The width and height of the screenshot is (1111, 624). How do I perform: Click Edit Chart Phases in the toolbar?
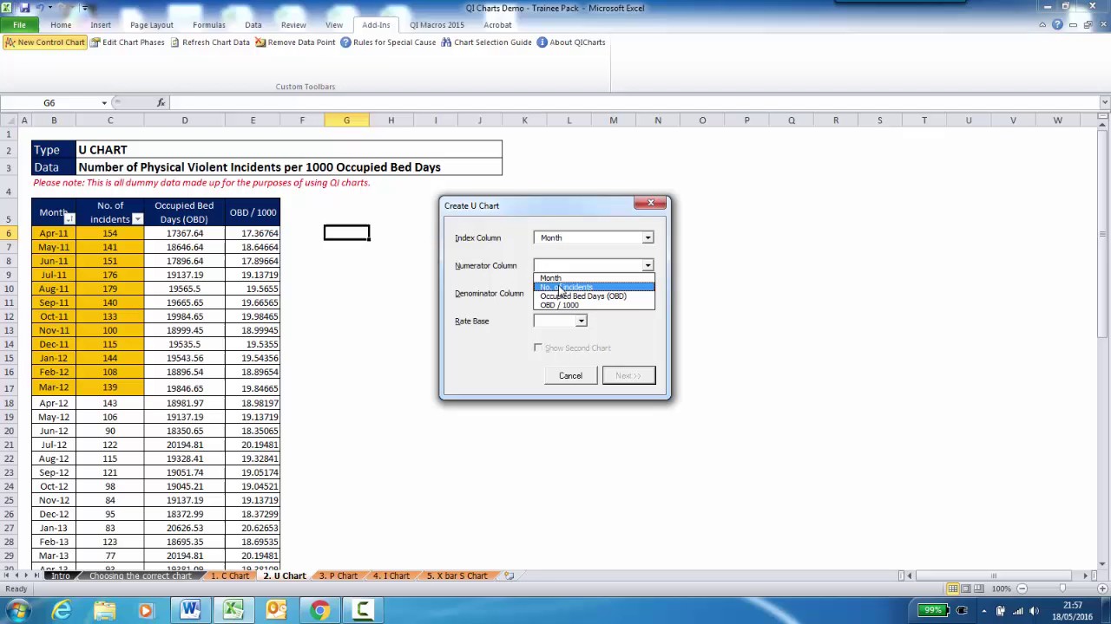pos(127,42)
